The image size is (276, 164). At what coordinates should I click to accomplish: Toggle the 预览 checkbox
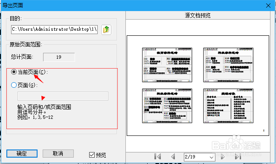click(92, 155)
